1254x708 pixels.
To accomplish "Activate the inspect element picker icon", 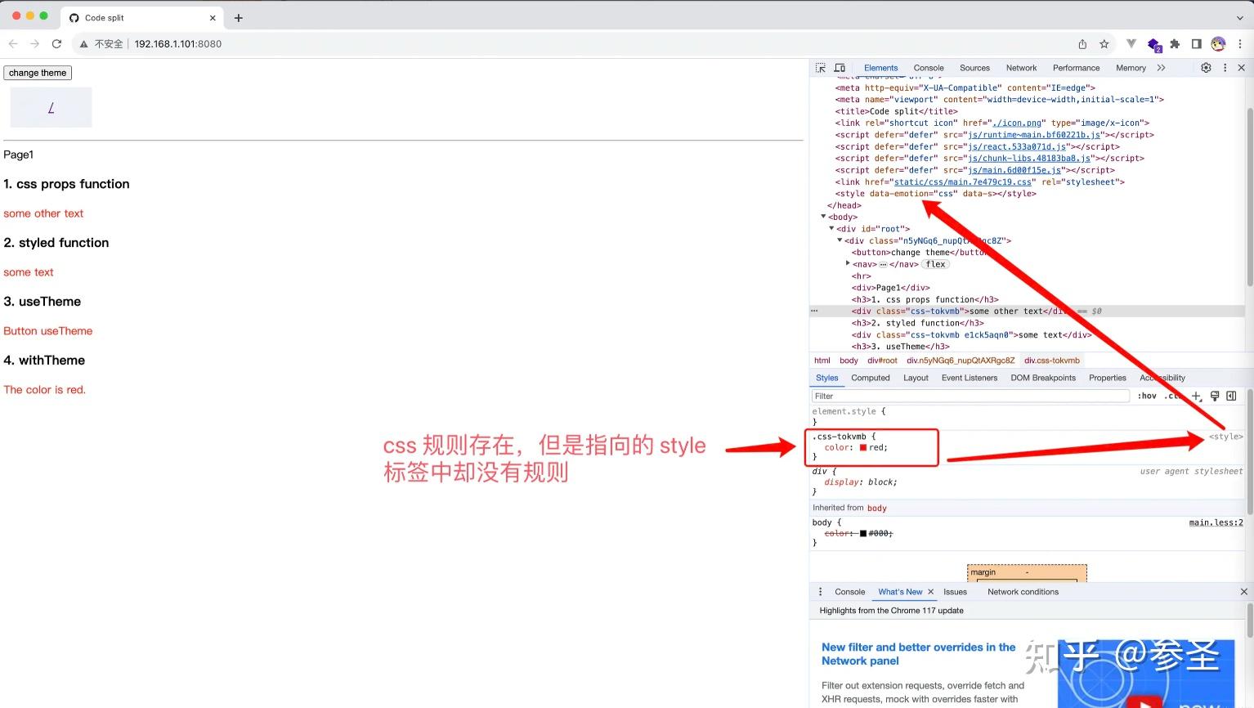I will click(821, 68).
